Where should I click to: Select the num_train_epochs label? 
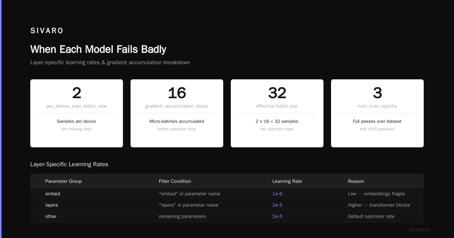tap(377, 106)
